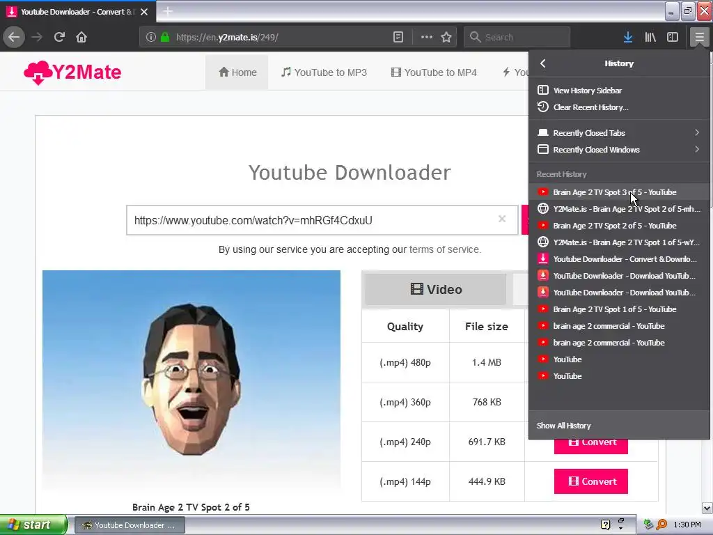Screen dimensions: 713x535
Task: Select the (.mp4) 360p quality cell
Action: coord(405,402)
